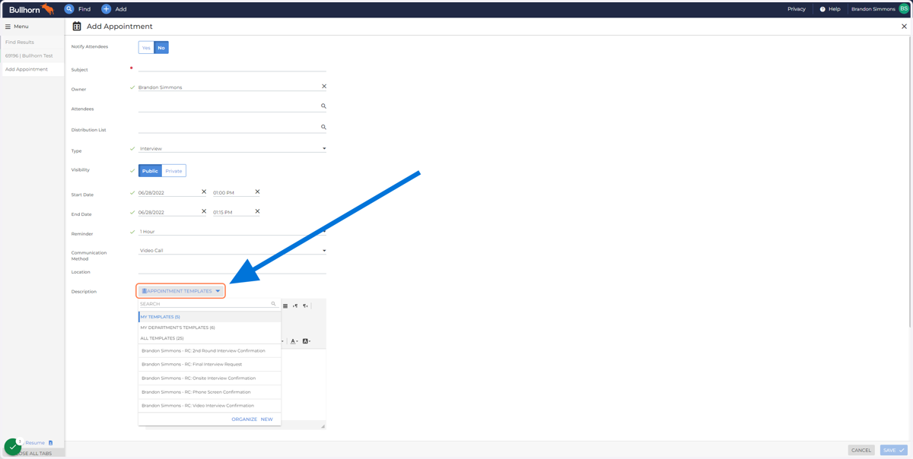Screen dimensions: 913x459
Task: Click the Add Appointment calendar icon
Action: [x=77, y=26]
